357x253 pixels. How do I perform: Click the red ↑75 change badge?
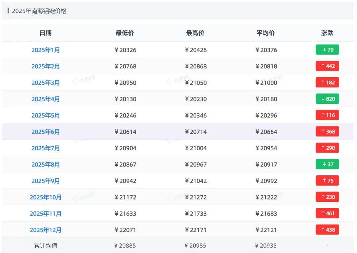point(327,181)
